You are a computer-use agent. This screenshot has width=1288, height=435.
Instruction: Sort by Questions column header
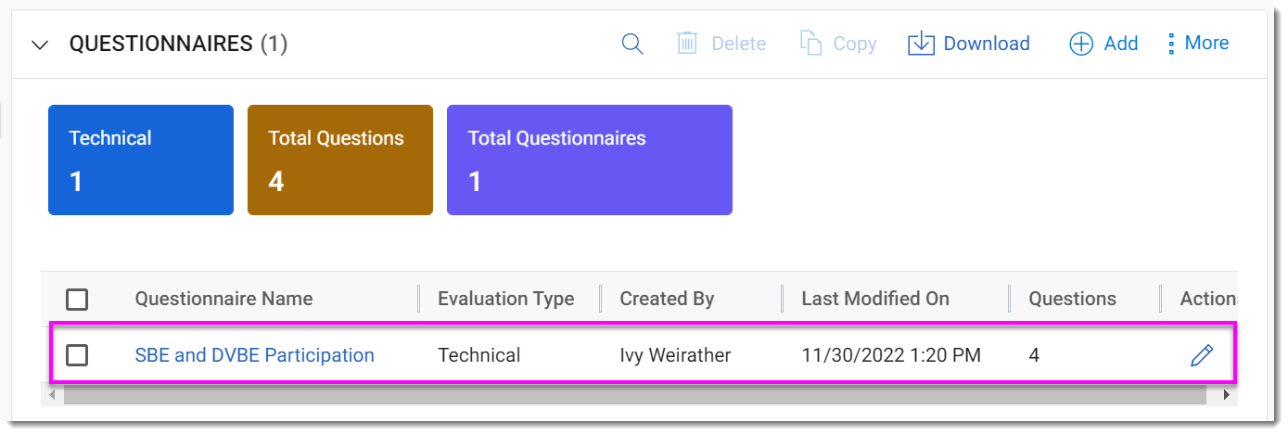point(1072,299)
